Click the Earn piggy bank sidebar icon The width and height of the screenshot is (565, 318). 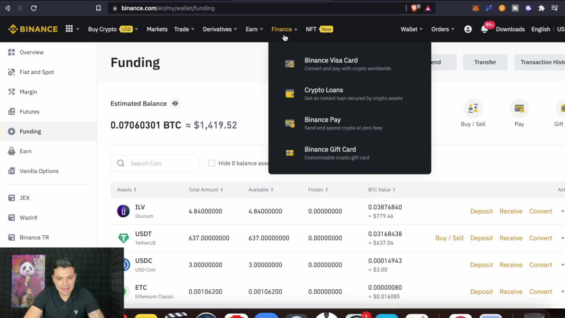coord(11,151)
